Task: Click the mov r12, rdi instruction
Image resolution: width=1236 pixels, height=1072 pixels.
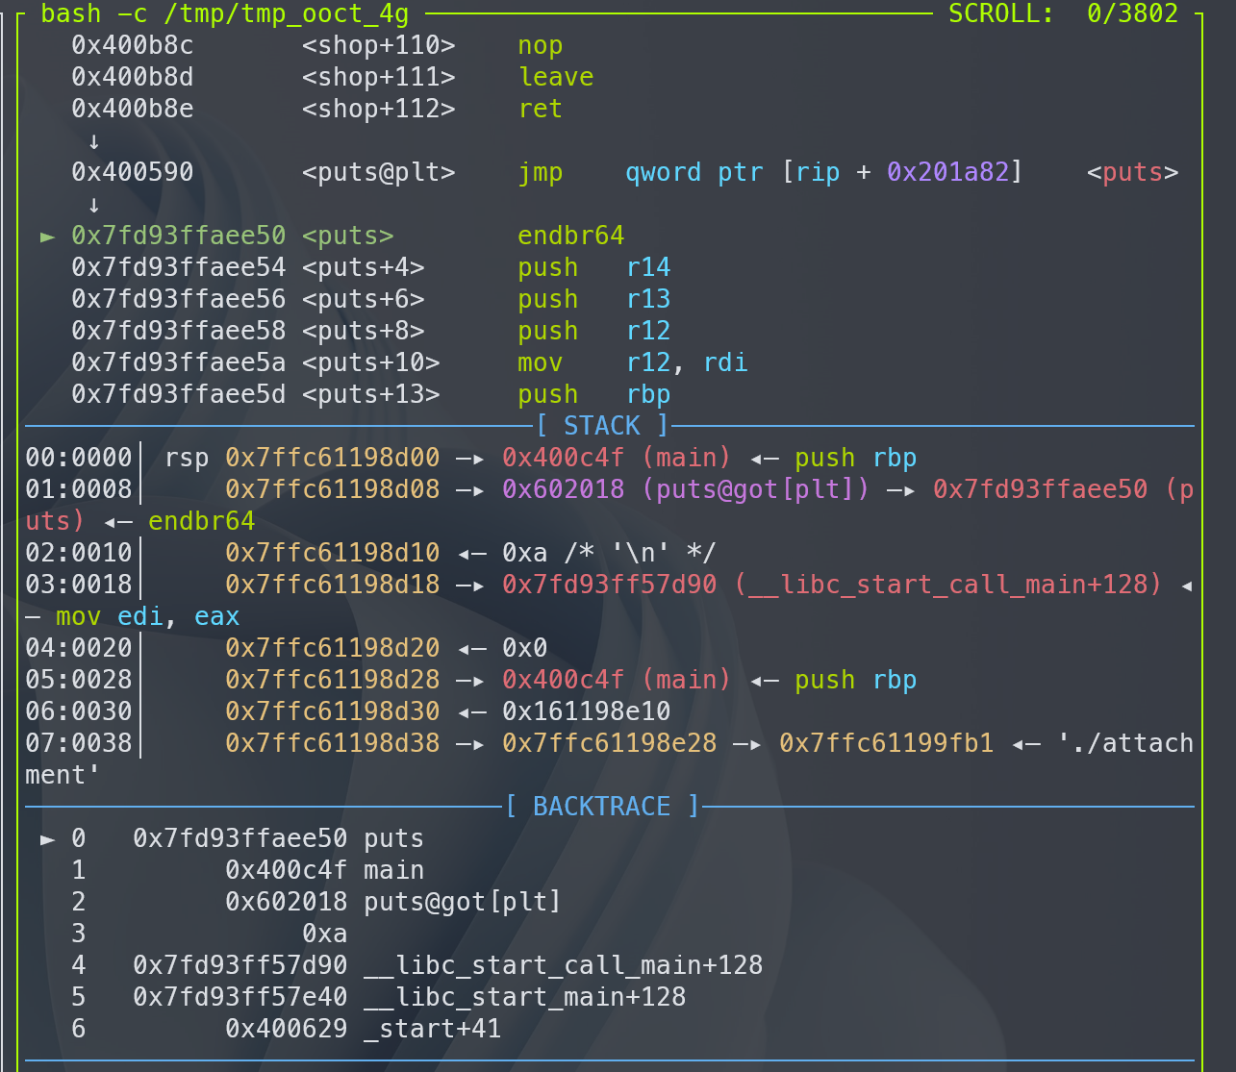Action: [633, 362]
